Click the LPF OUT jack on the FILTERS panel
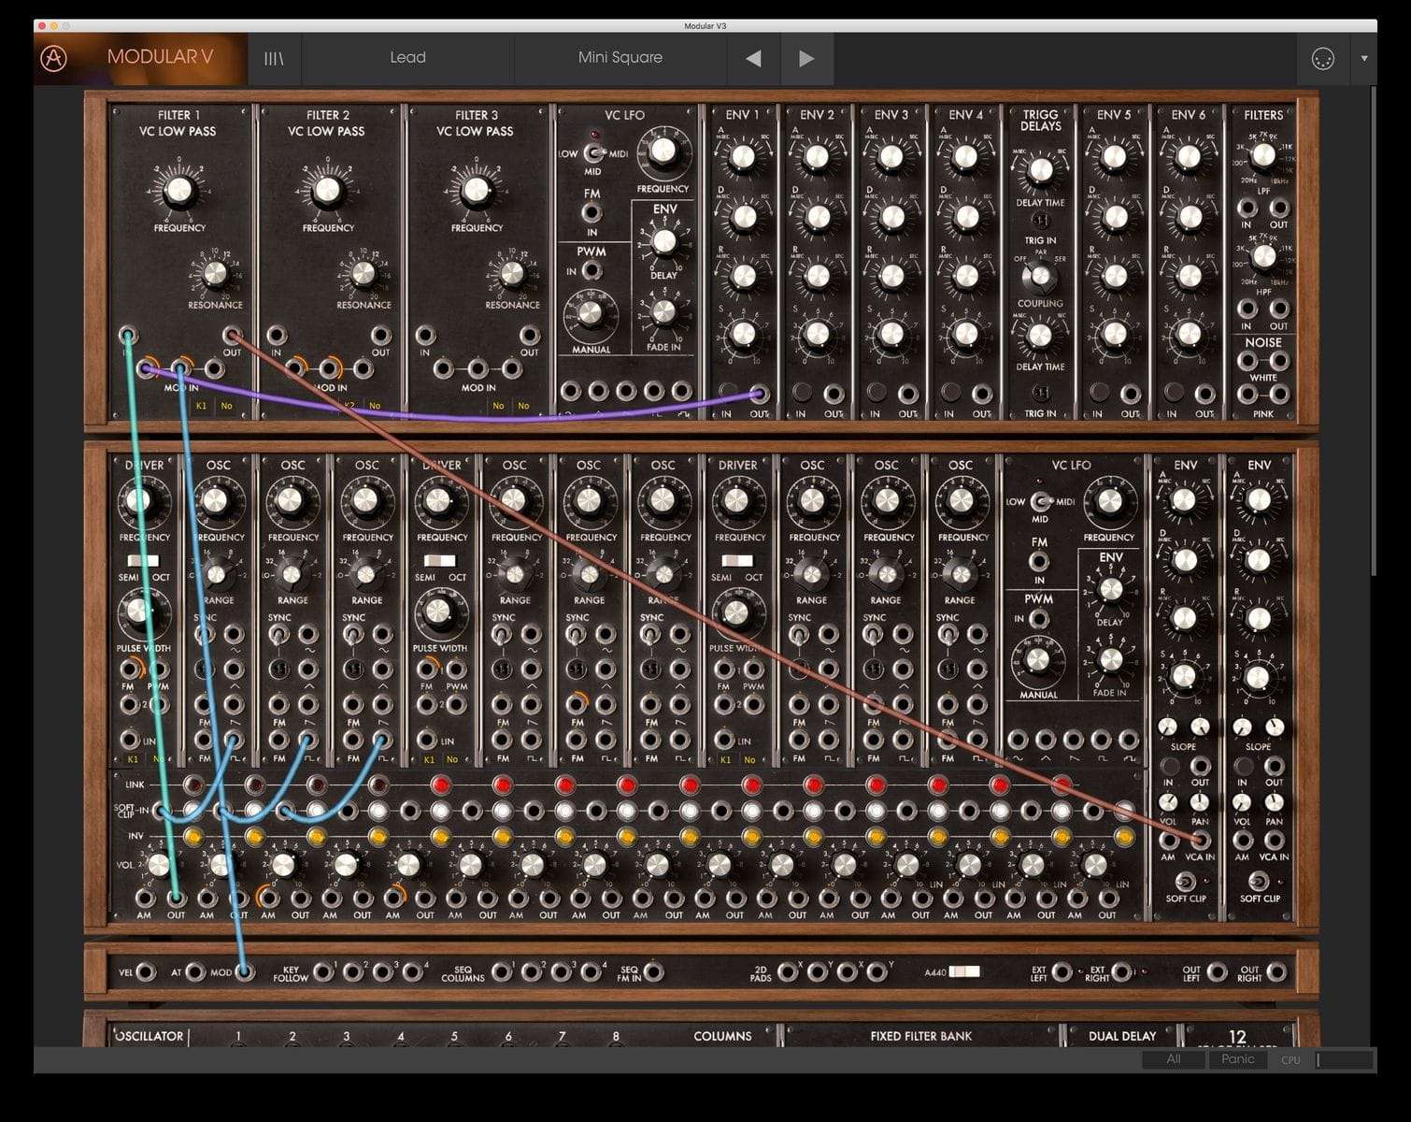Screen dimensions: 1411x1122 click(1278, 209)
